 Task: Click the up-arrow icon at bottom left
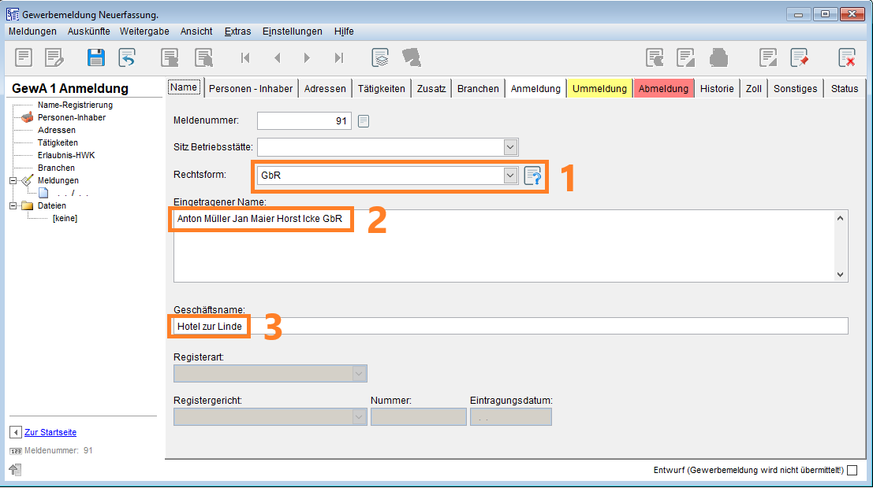pos(15,470)
